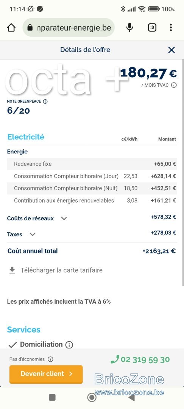This screenshot has width=184, height=409.
Task: Click the Devenir client button
Action: (46, 374)
